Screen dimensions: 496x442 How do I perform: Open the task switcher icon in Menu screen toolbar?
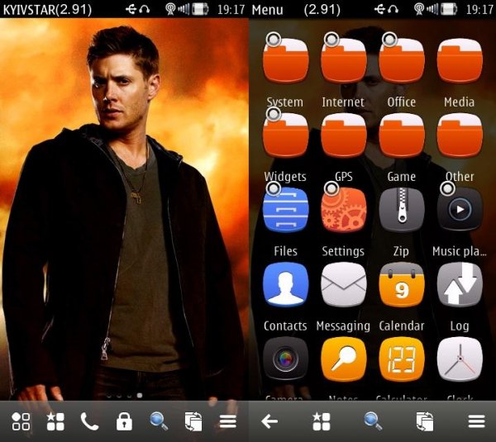tap(425, 421)
